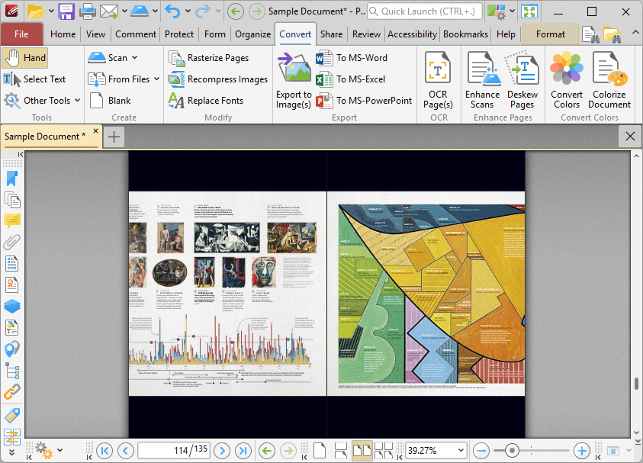Open Colorize Document tool
The width and height of the screenshot is (643, 463).
[x=609, y=80]
